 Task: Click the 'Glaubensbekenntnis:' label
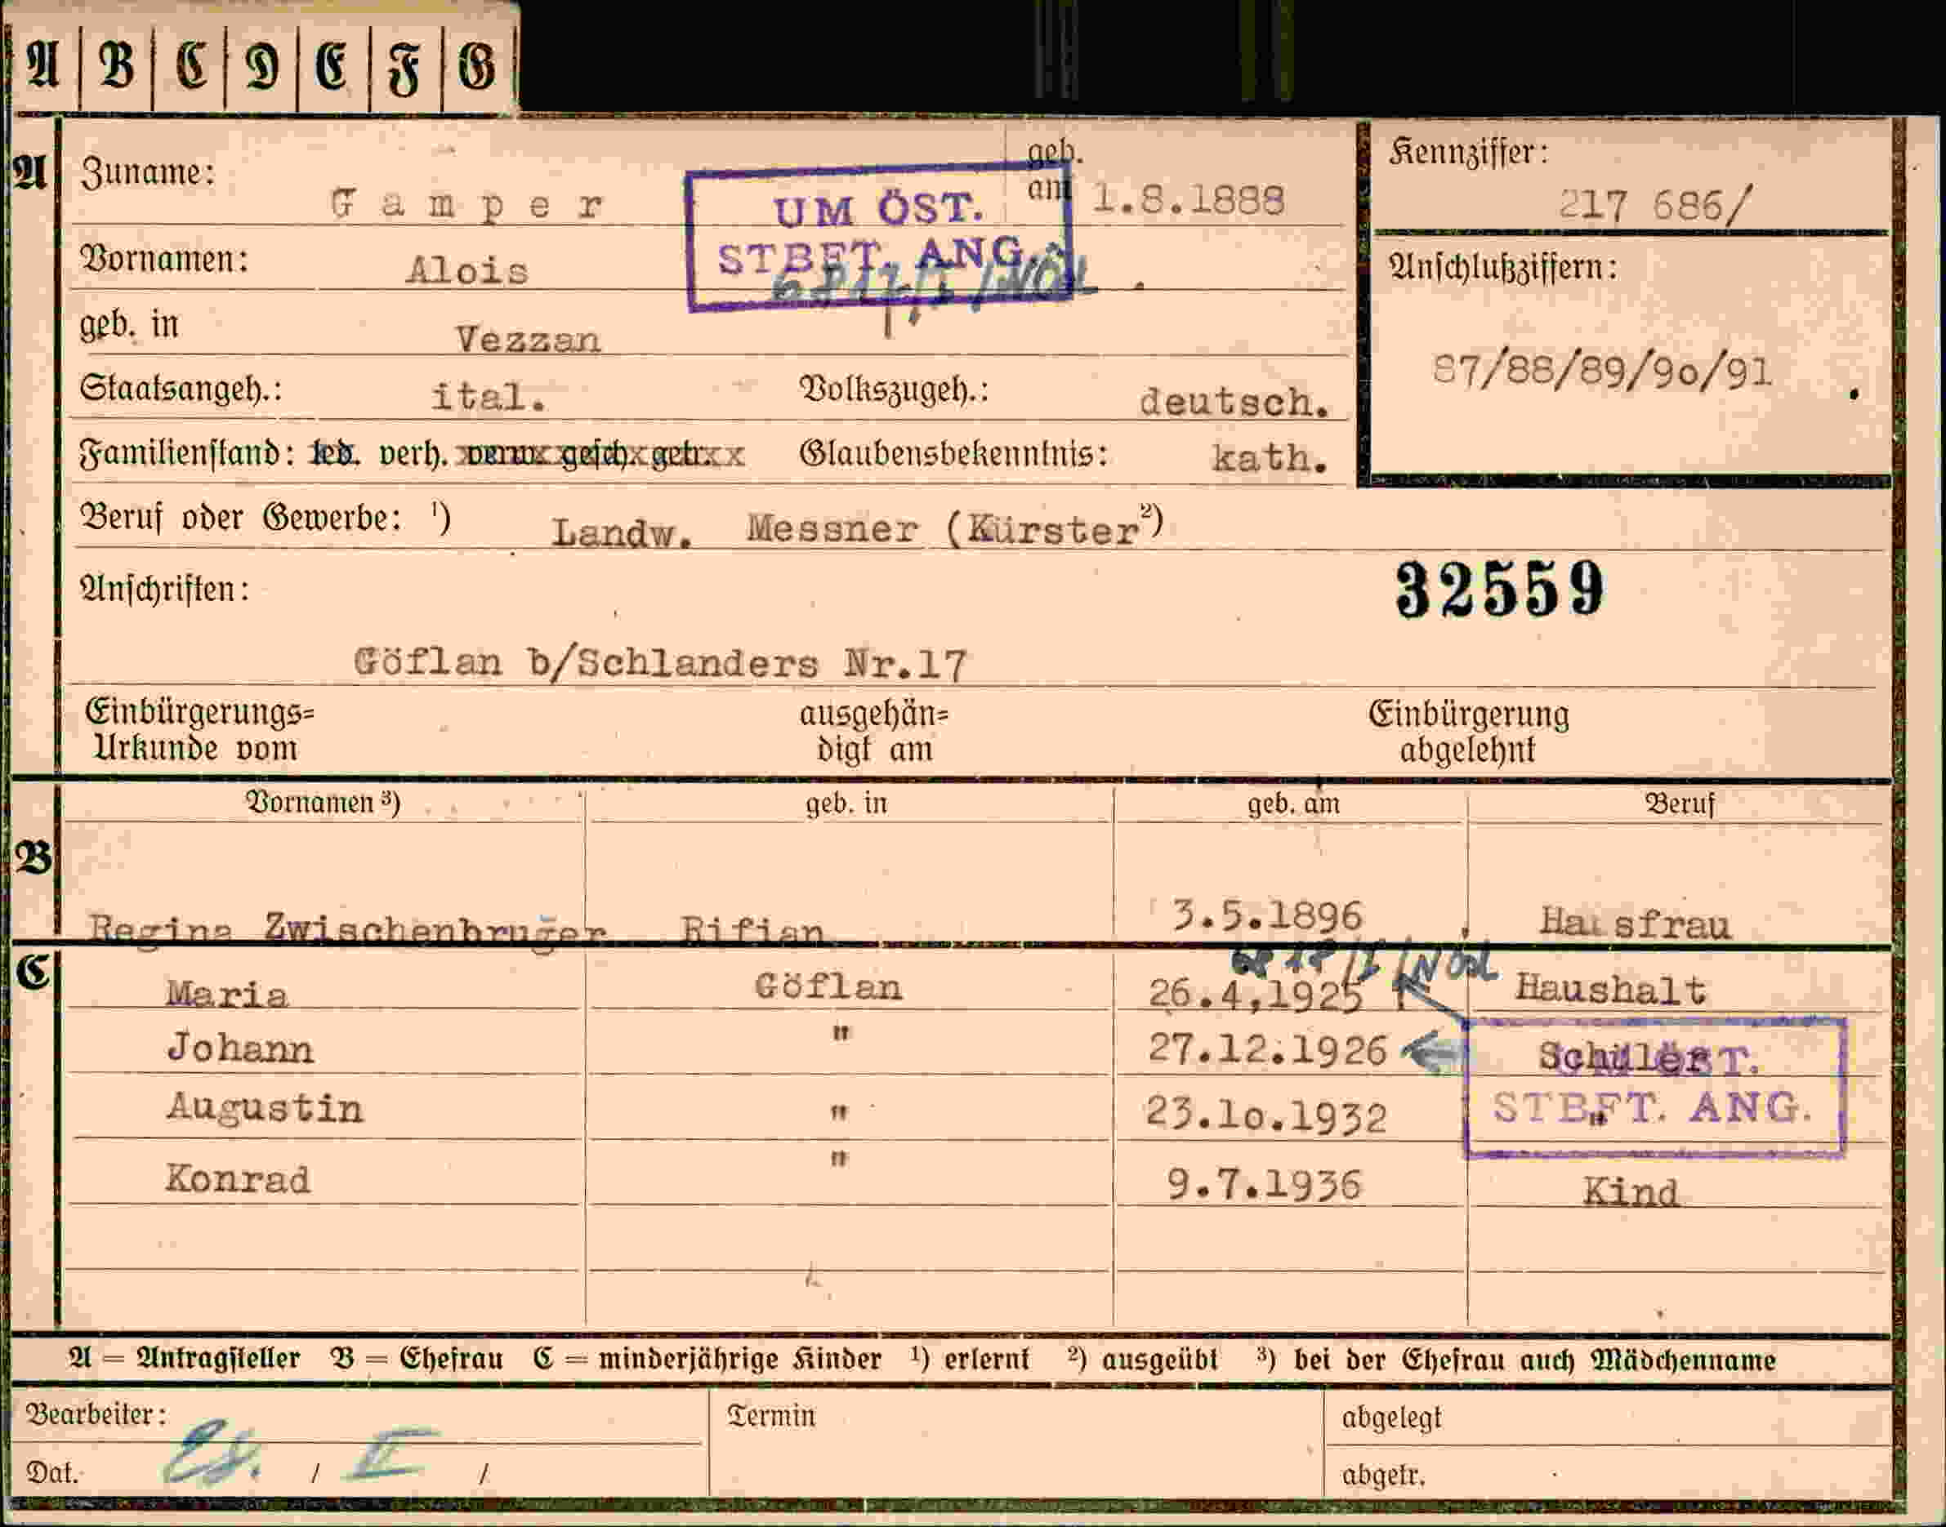click(953, 454)
